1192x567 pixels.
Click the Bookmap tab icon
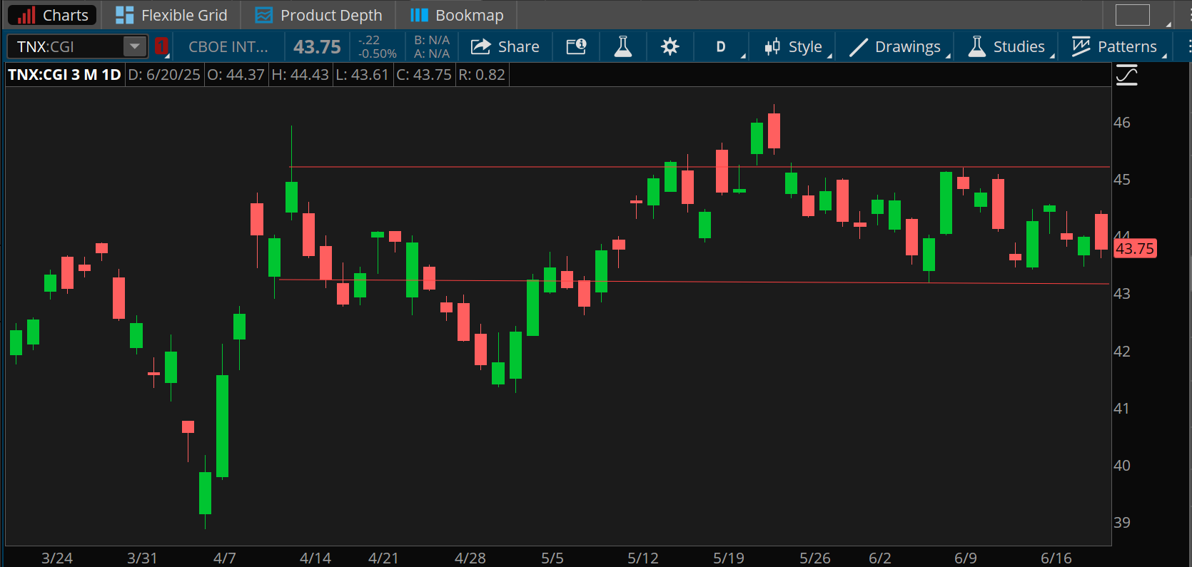click(419, 15)
